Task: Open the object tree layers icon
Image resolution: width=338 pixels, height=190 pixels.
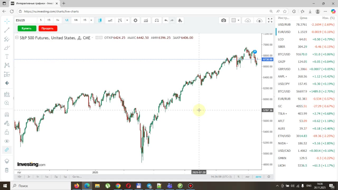Action: (7, 161)
